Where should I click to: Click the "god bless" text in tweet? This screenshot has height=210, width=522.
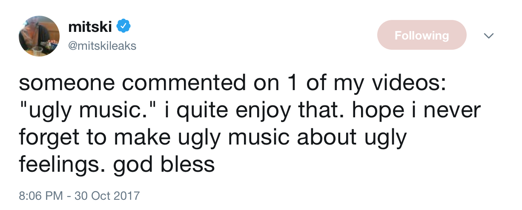(x=164, y=164)
